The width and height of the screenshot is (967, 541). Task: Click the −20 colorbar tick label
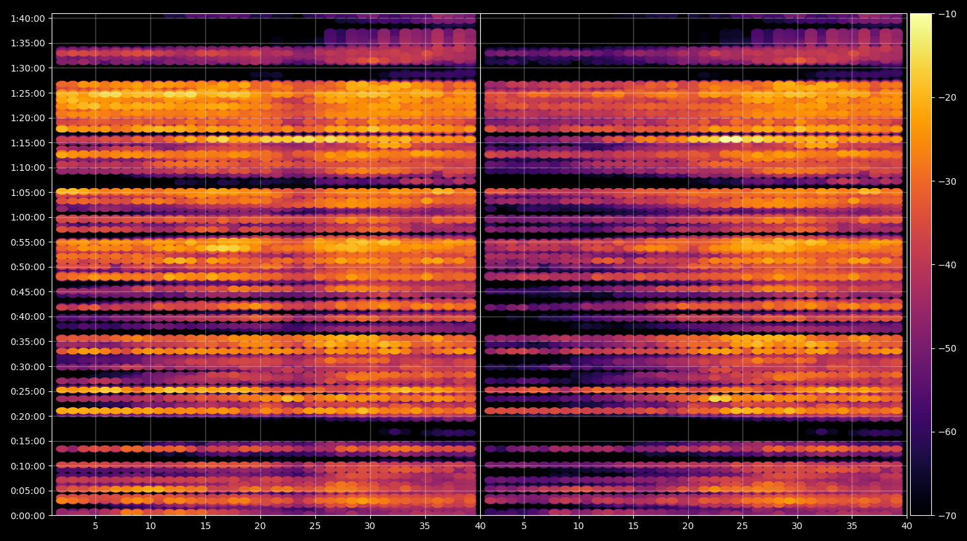tap(947, 97)
